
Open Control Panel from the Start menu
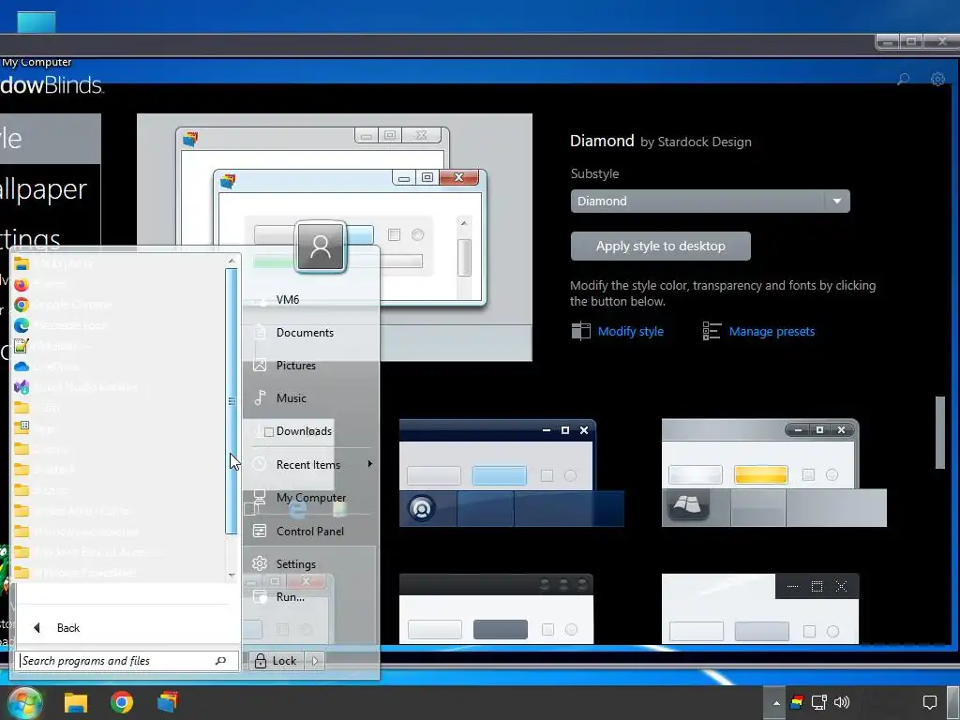pos(311,531)
